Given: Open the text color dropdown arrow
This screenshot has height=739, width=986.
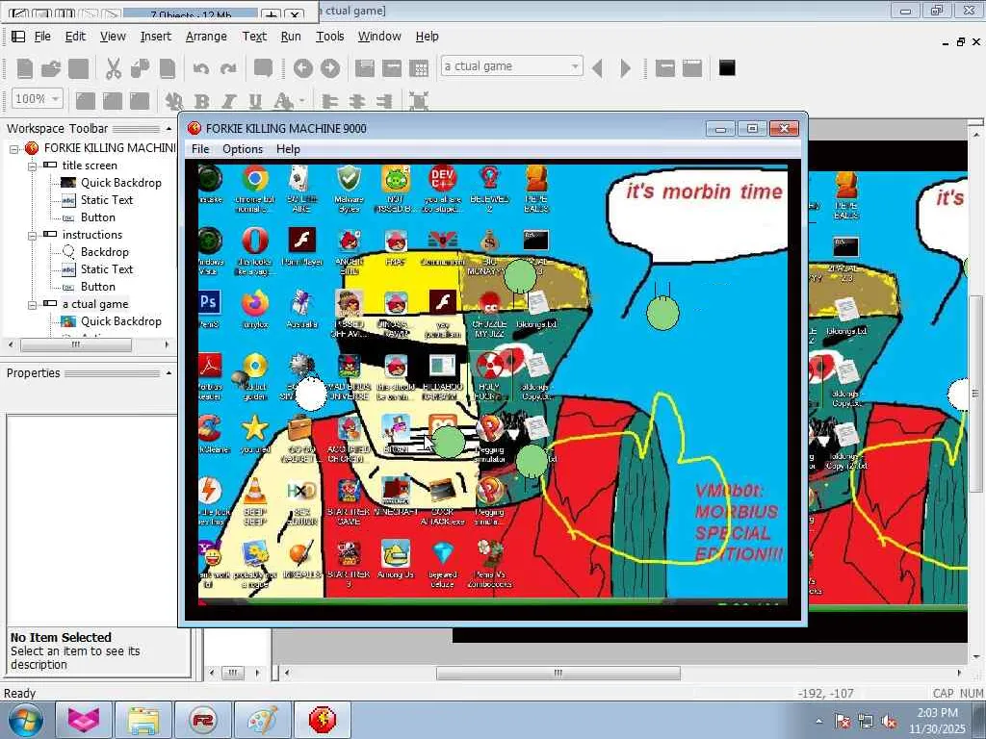Looking at the screenshot, I should [x=301, y=100].
